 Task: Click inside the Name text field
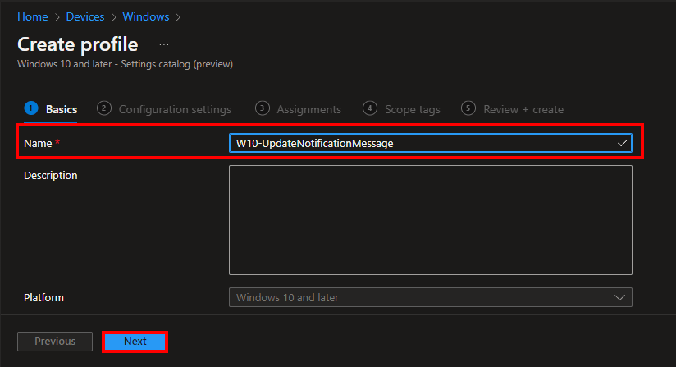(x=418, y=143)
